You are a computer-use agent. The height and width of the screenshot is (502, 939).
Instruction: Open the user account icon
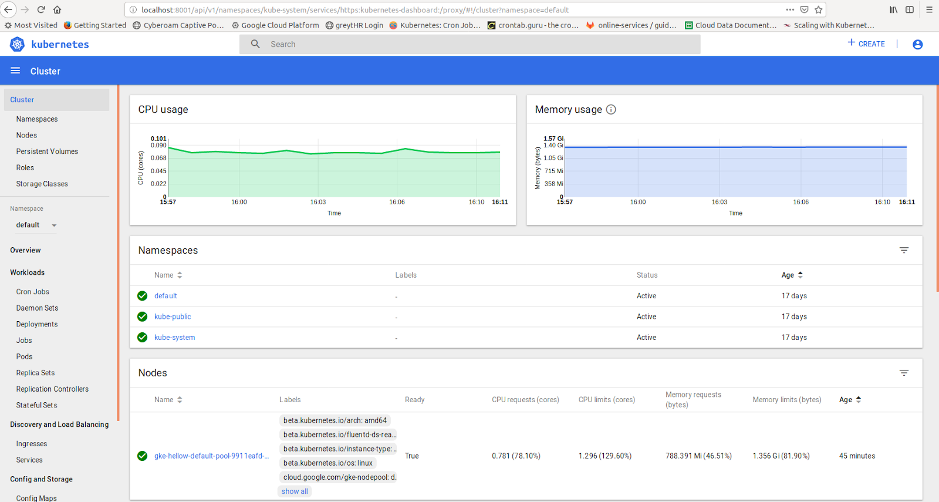(918, 44)
